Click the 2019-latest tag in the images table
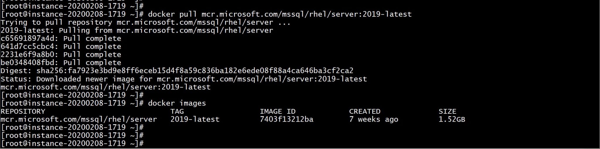The width and height of the screenshot is (600, 149). coord(195,119)
